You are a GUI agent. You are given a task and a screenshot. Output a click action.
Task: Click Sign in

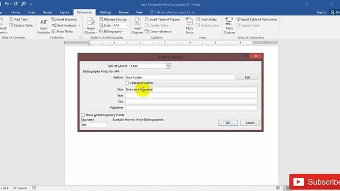coord(321,12)
